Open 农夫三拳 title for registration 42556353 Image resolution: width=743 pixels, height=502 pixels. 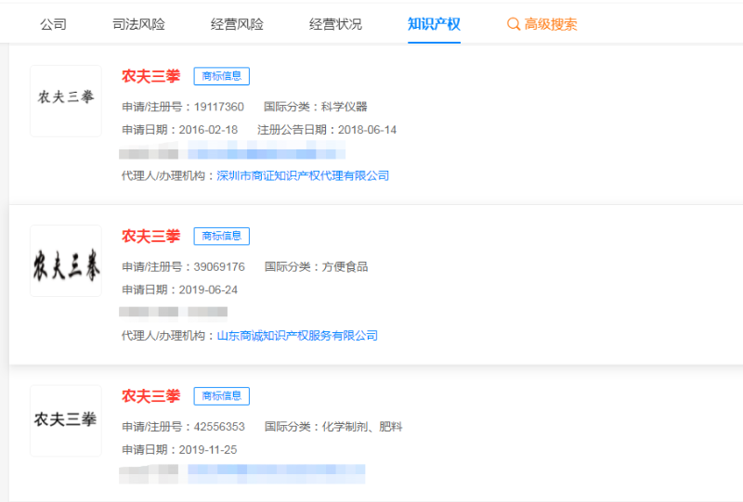click(150, 396)
